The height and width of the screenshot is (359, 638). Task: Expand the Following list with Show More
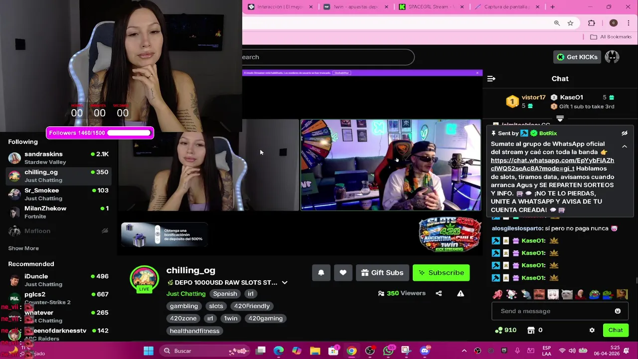(x=23, y=248)
